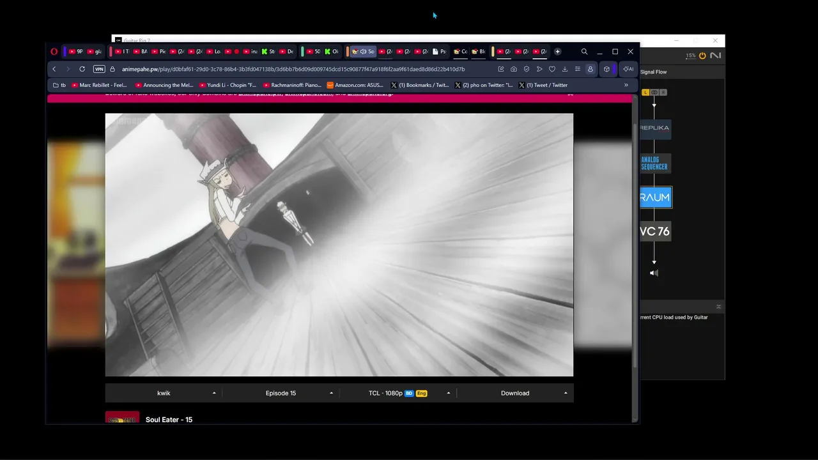Open the edit/pinboard icon in address bar
The width and height of the screenshot is (818, 460).
pos(501,69)
